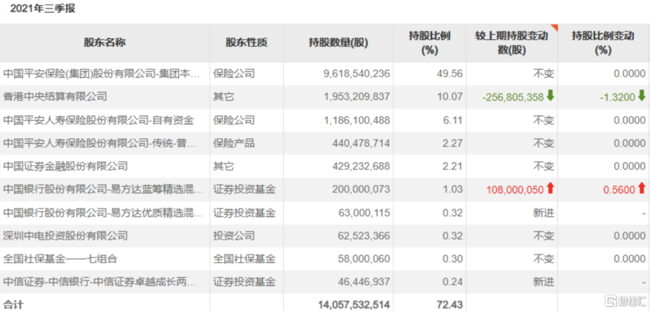Image resolution: width=650 pixels, height=311 pixels.
Task: Select share count 440,478,714
Action: [361, 143]
